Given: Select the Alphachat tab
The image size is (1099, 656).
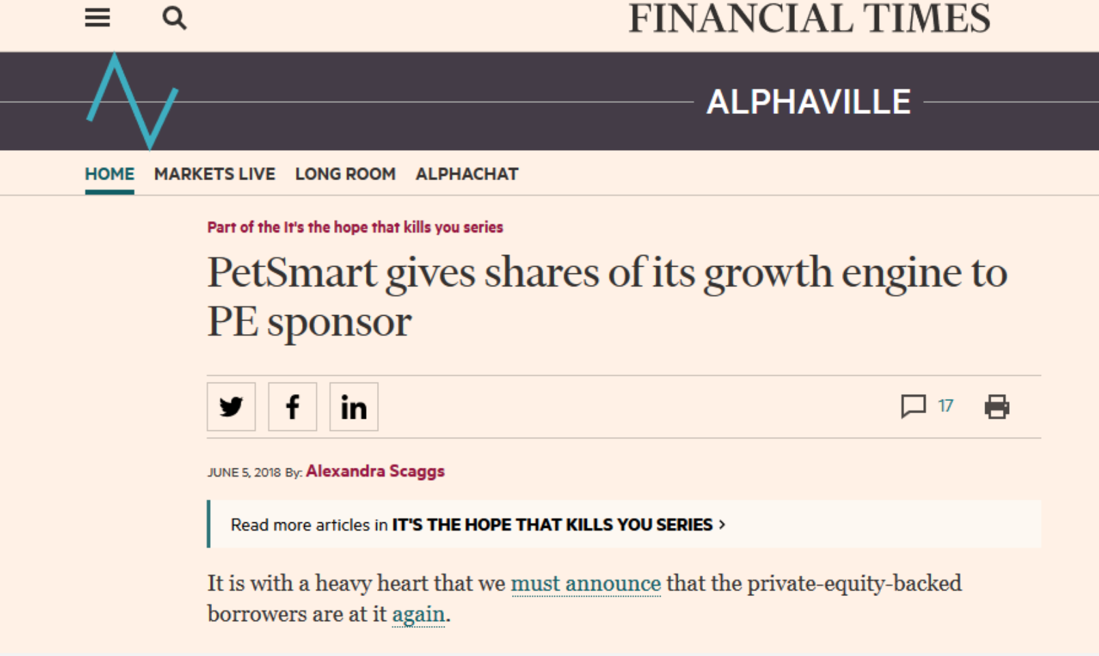Looking at the screenshot, I should [467, 174].
